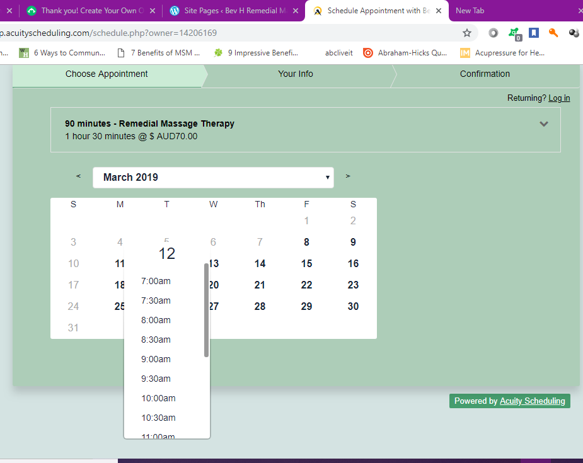The height and width of the screenshot is (463, 583).
Task: Click the orange key extension icon
Action: 553,33
